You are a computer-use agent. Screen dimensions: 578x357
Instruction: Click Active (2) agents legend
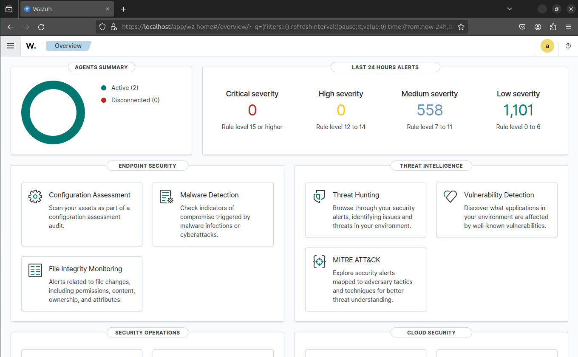pyautogui.click(x=120, y=88)
